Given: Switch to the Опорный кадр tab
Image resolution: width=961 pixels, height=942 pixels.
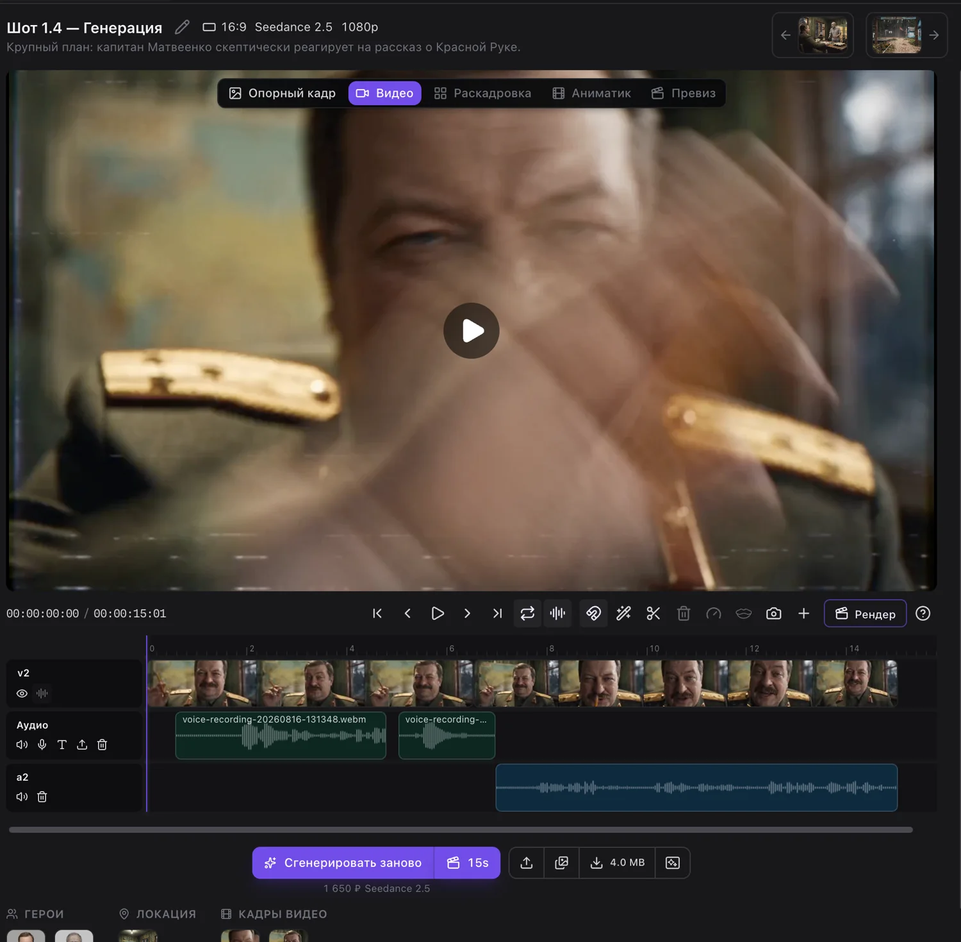Looking at the screenshot, I should click(283, 93).
